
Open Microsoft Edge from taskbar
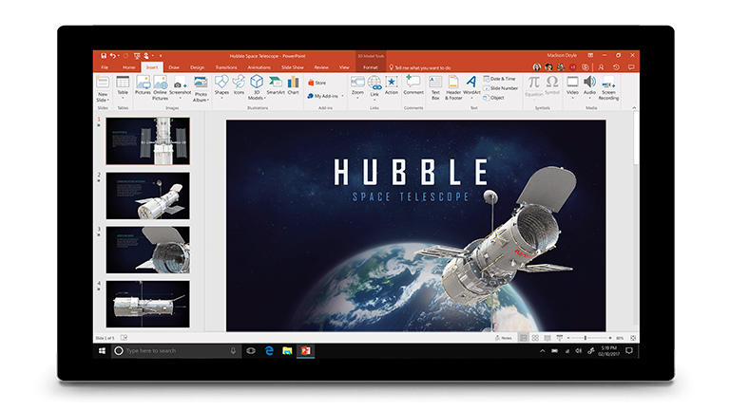pos(269,351)
